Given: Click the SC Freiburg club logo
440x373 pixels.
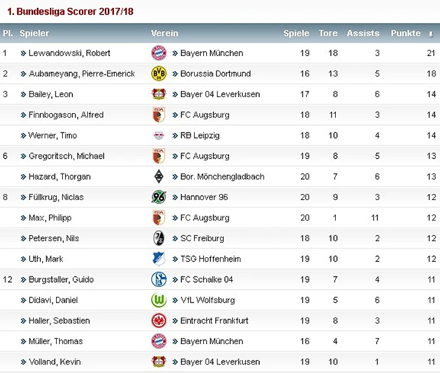Looking at the screenshot, I should tap(159, 238).
